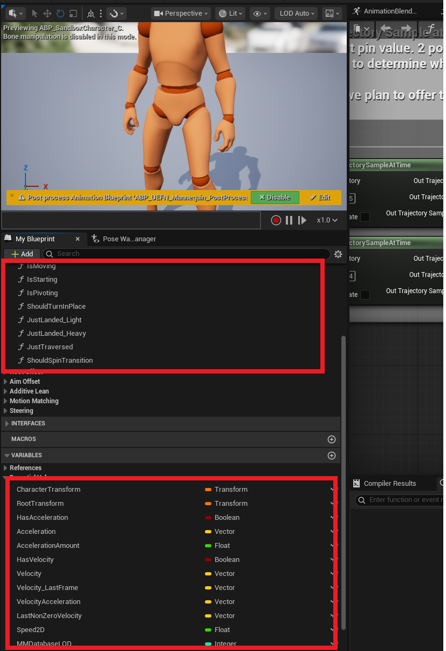The height and width of the screenshot is (651, 446).
Task: Switch to the Pose Watch Manager tab
Action: 124,239
